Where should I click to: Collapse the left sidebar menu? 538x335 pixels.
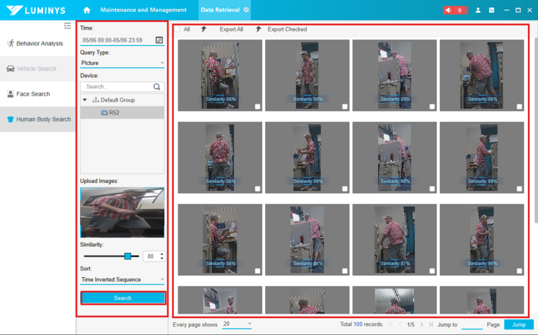pos(67,26)
